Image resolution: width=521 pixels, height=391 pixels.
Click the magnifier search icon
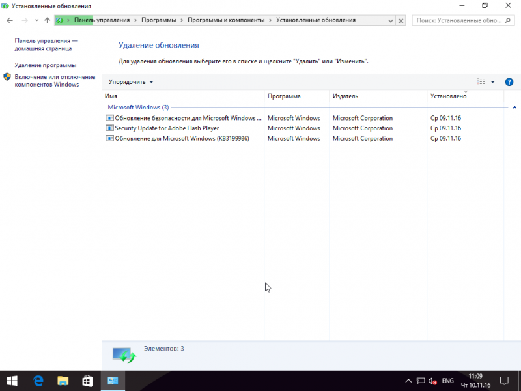tap(507, 20)
